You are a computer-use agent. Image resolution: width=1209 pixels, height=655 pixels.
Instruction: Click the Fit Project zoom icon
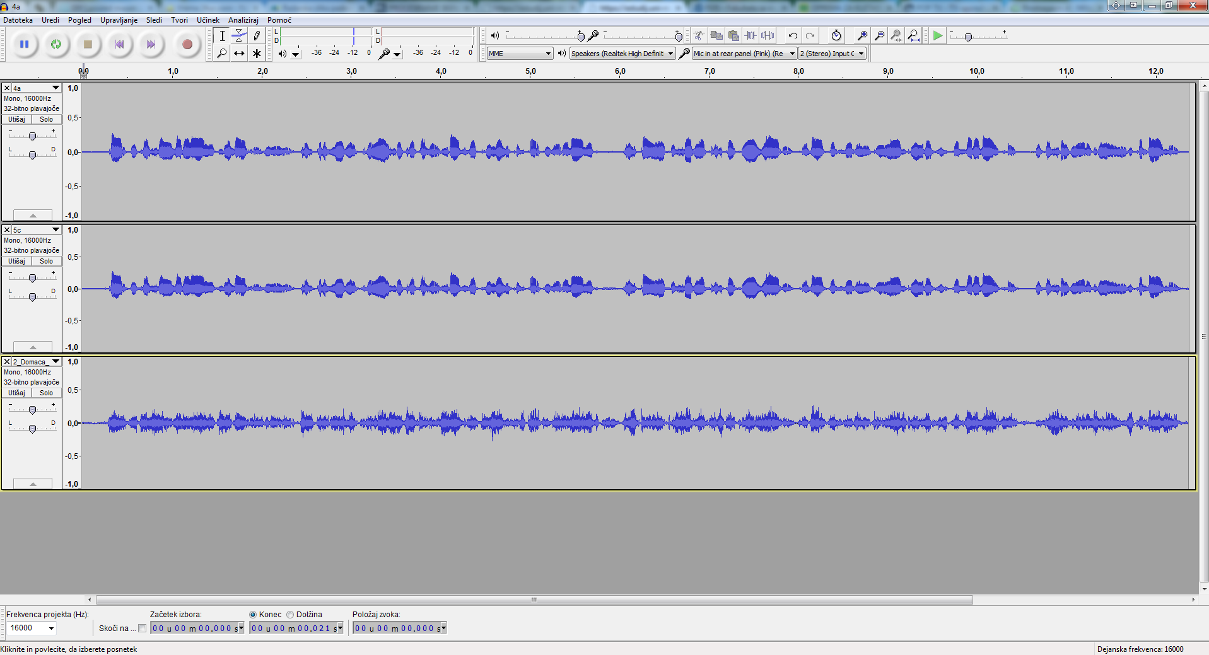tap(913, 35)
